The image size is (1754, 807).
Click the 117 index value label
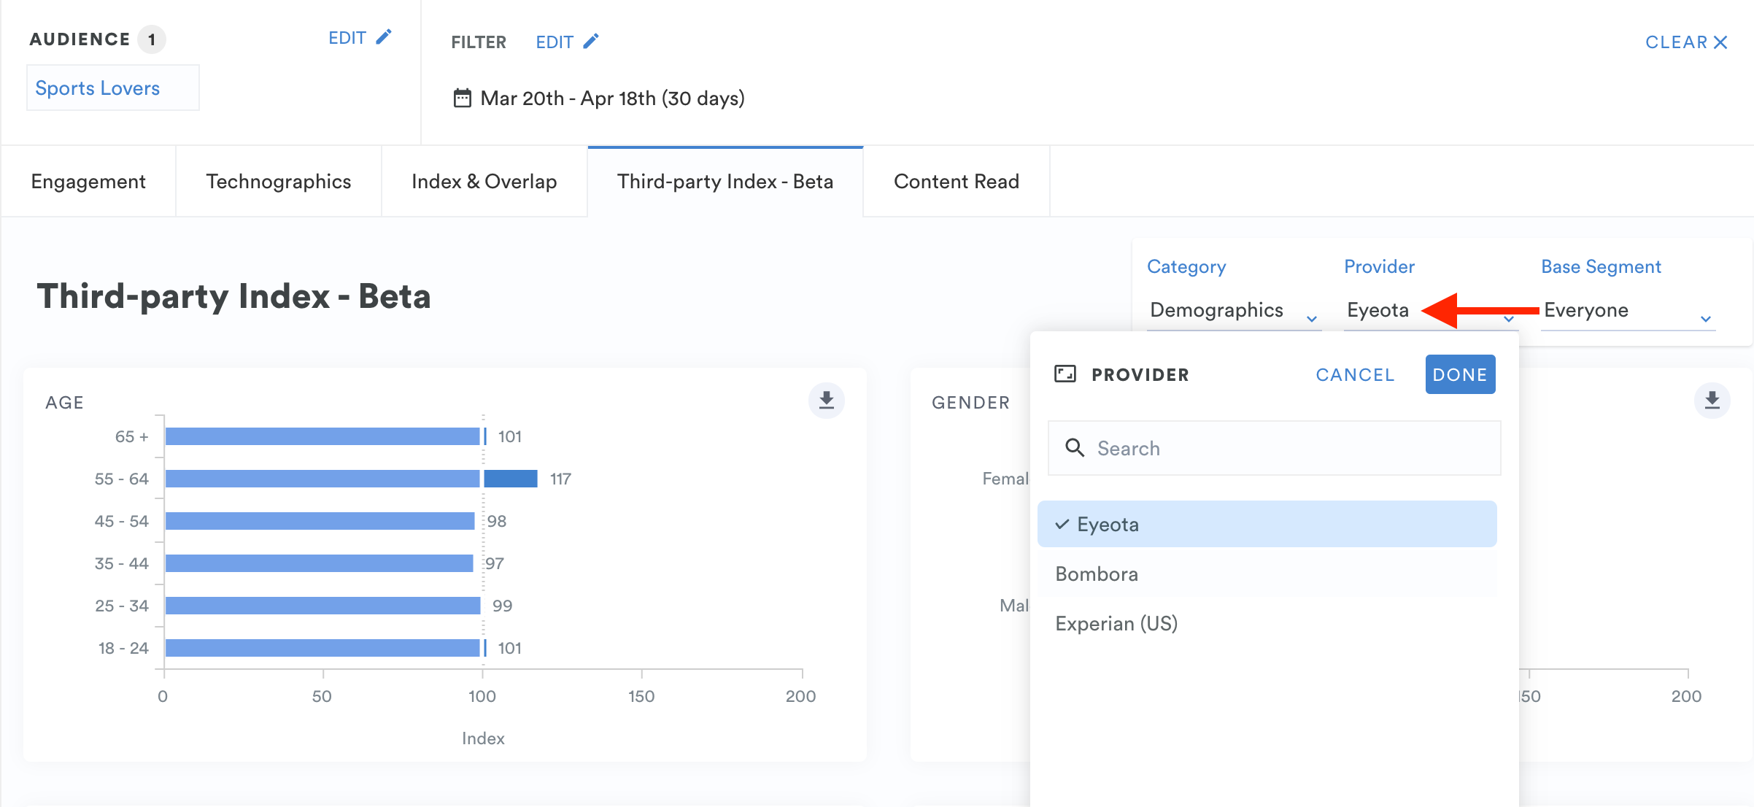[560, 479]
